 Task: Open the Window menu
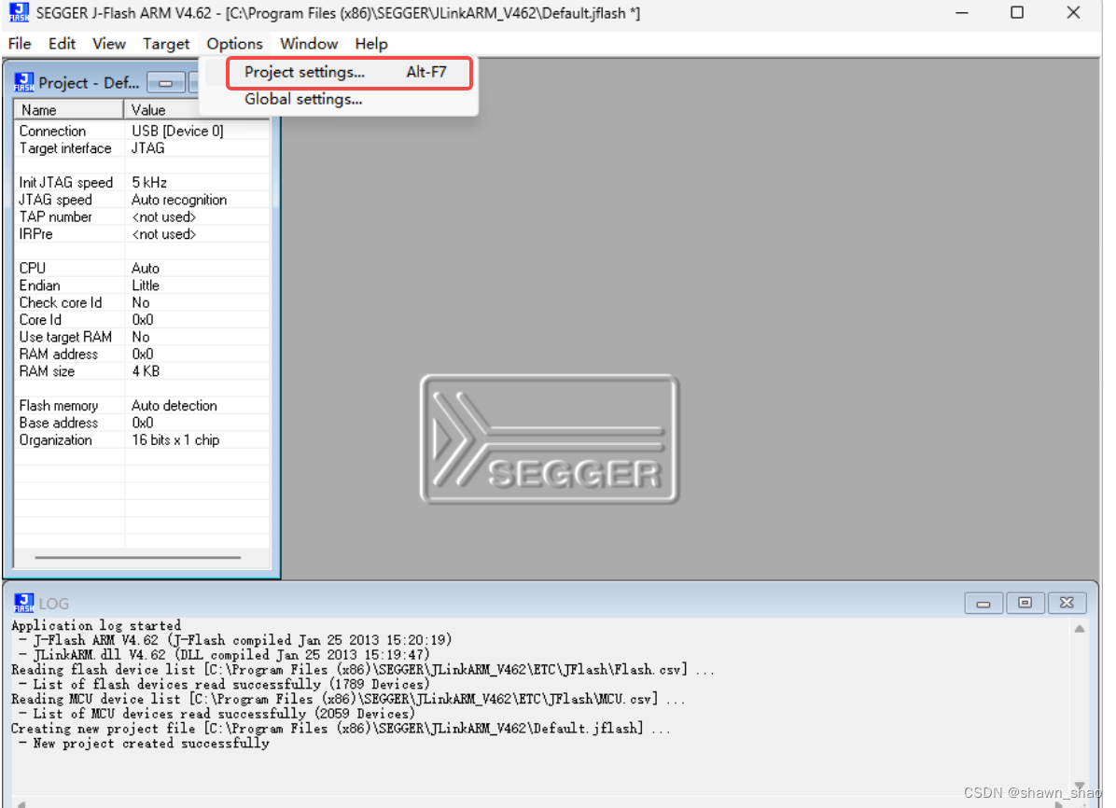click(309, 44)
